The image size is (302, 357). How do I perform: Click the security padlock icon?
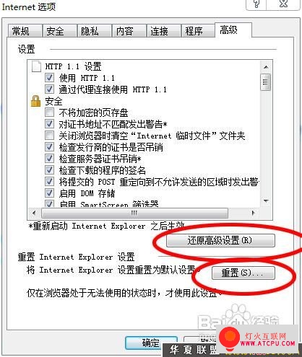pos(35,101)
